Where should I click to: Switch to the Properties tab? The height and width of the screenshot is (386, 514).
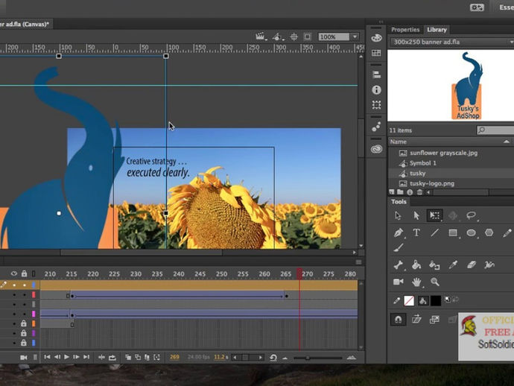point(405,30)
